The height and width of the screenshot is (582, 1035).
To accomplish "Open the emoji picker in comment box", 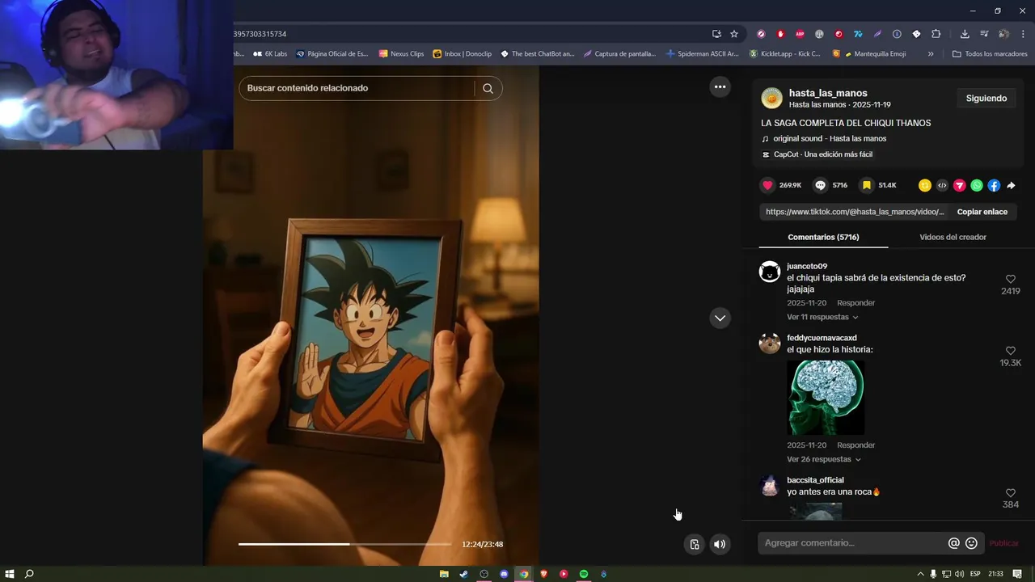I will 972,543.
